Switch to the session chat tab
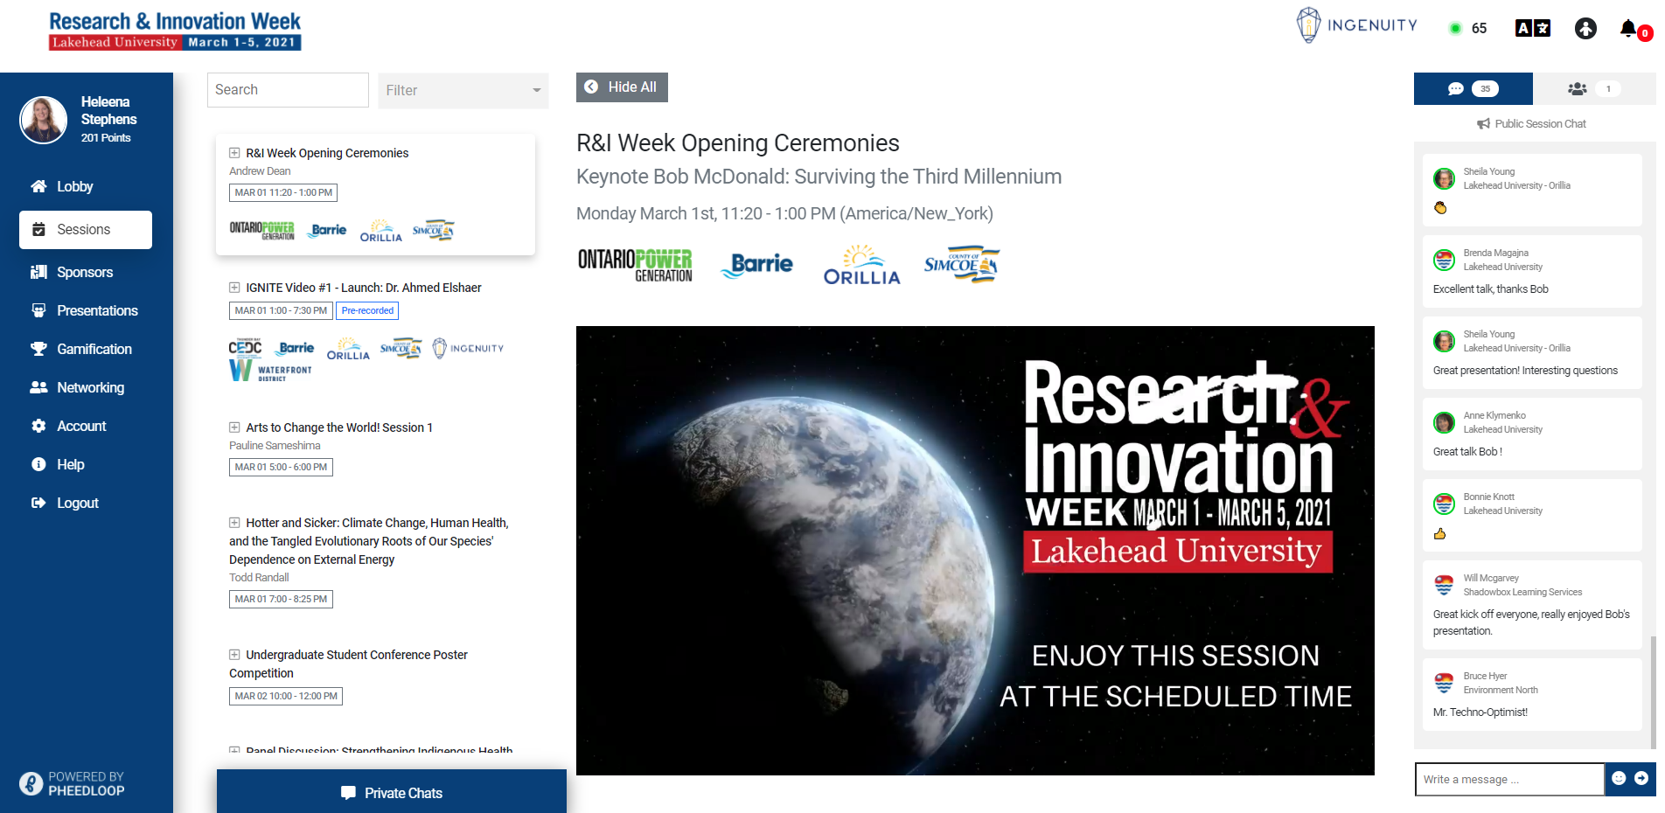 click(x=1473, y=88)
